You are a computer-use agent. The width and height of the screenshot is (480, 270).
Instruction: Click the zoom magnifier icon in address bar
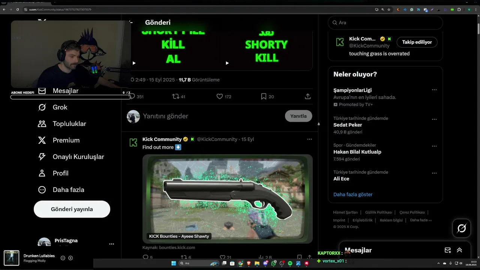[382, 9]
